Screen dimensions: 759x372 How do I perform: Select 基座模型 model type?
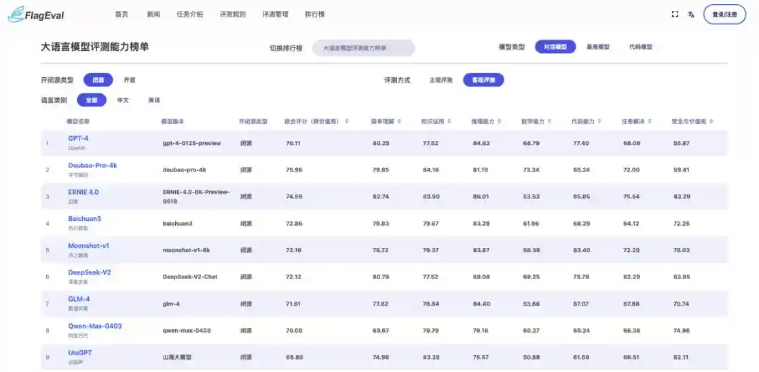[x=598, y=47]
